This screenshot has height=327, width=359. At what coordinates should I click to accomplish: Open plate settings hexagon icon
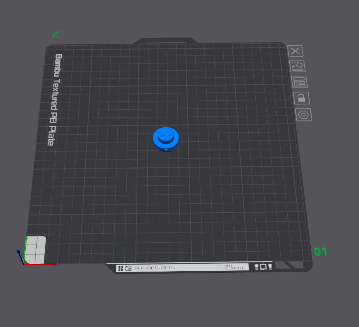click(x=304, y=115)
